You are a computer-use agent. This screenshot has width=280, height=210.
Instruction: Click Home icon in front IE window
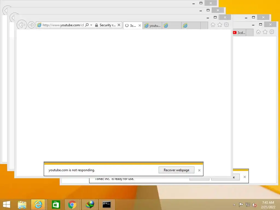click(x=213, y=25)
